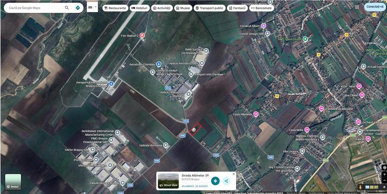This screenshot has width=387, height=194.
Task: Close the Strada Albinelor 39 card
Action: (233, 174)
